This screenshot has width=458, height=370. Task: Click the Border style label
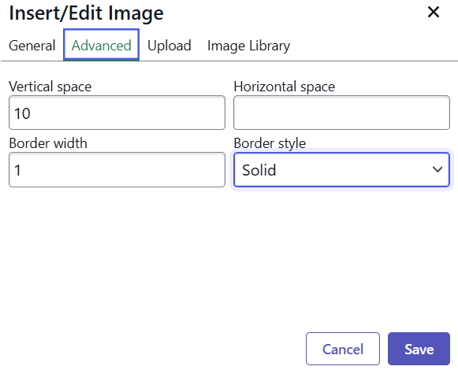[270, 143]
